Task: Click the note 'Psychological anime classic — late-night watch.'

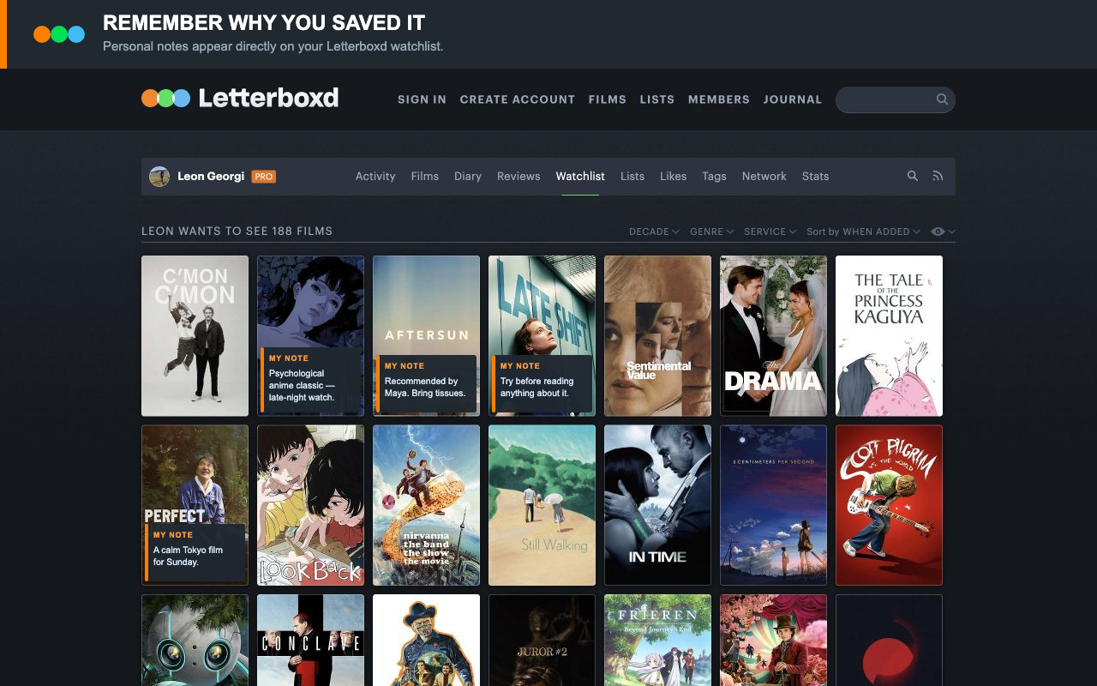Action: [x=311, y=380]
